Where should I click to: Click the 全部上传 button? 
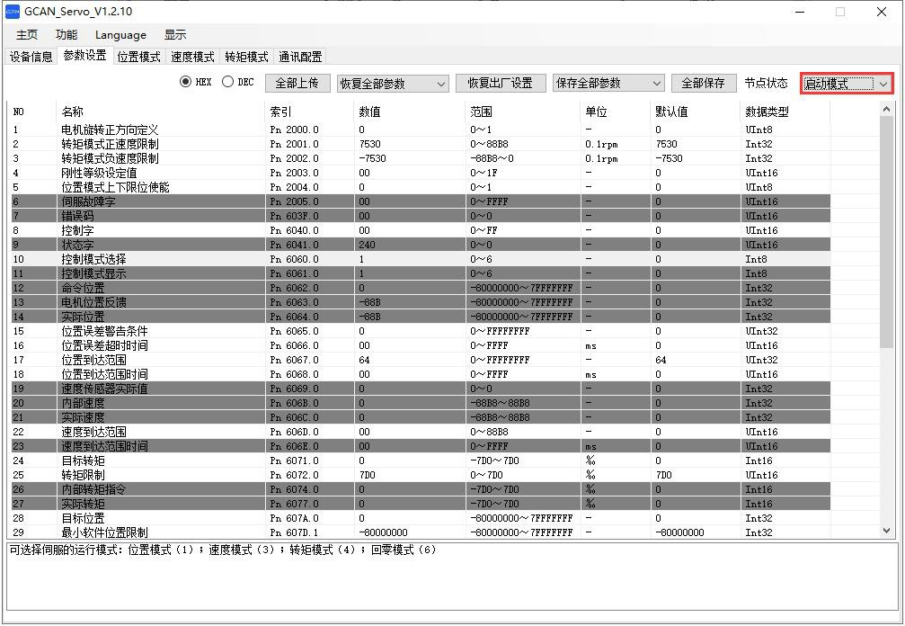pos(297,83)
